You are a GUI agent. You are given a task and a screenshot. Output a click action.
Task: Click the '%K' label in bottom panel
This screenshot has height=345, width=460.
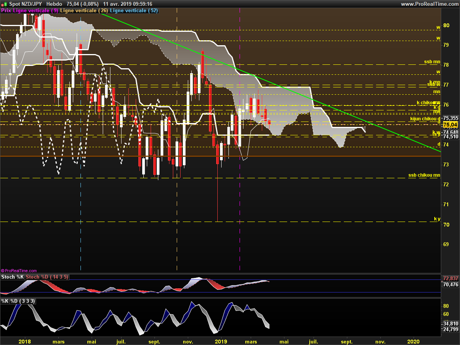(5, 301)
